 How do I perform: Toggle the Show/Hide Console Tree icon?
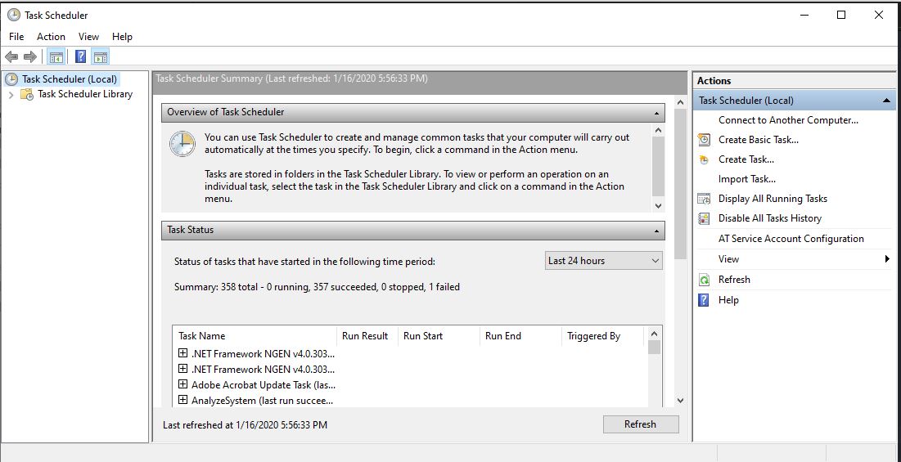[56, 56]
